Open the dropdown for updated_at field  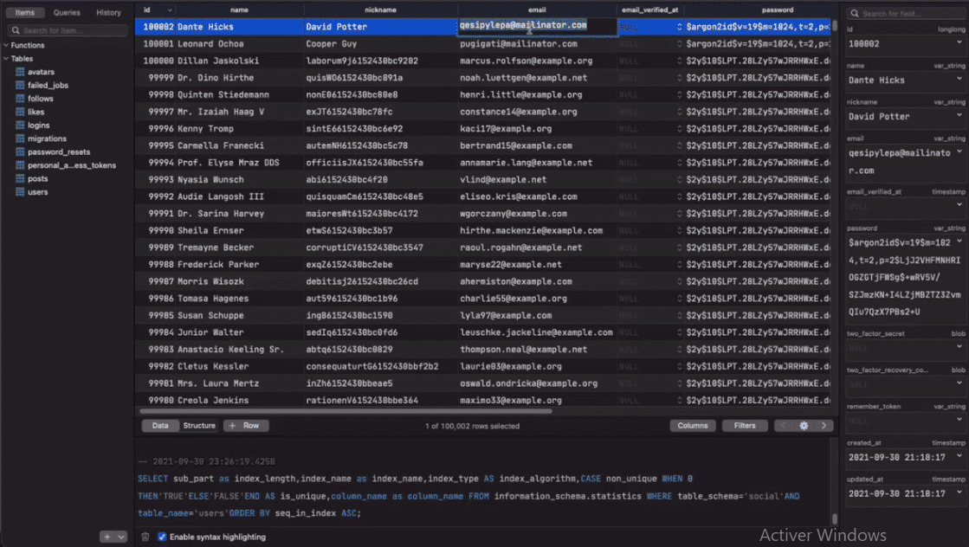coord(959,492)
